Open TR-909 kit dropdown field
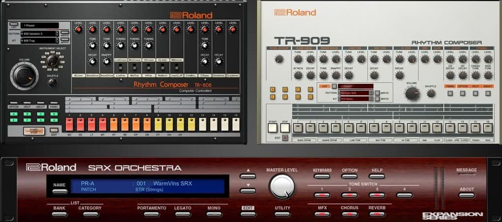 354,99
